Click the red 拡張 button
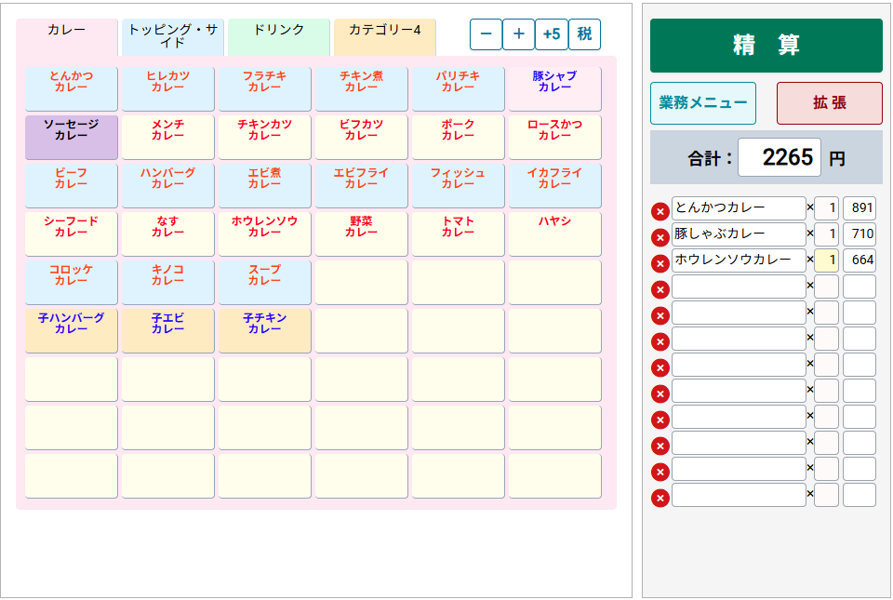The image size is (893, 600). (830, 102)
